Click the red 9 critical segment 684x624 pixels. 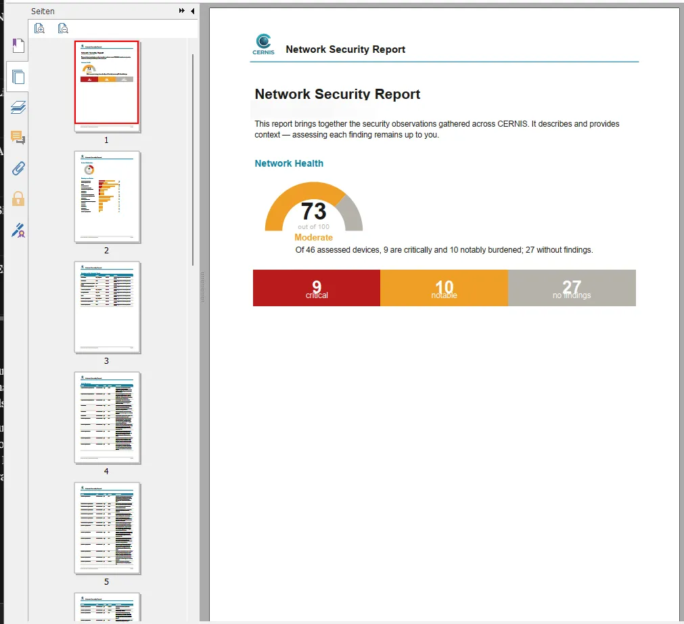click(x=316, y=288)
